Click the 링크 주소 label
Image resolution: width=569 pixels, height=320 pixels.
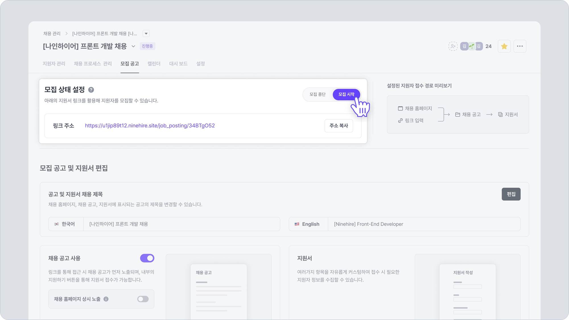point(63,126)
